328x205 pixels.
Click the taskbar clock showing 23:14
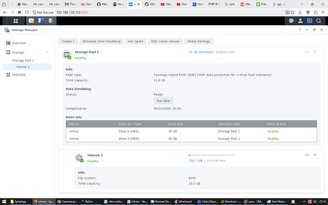(322, 202)
